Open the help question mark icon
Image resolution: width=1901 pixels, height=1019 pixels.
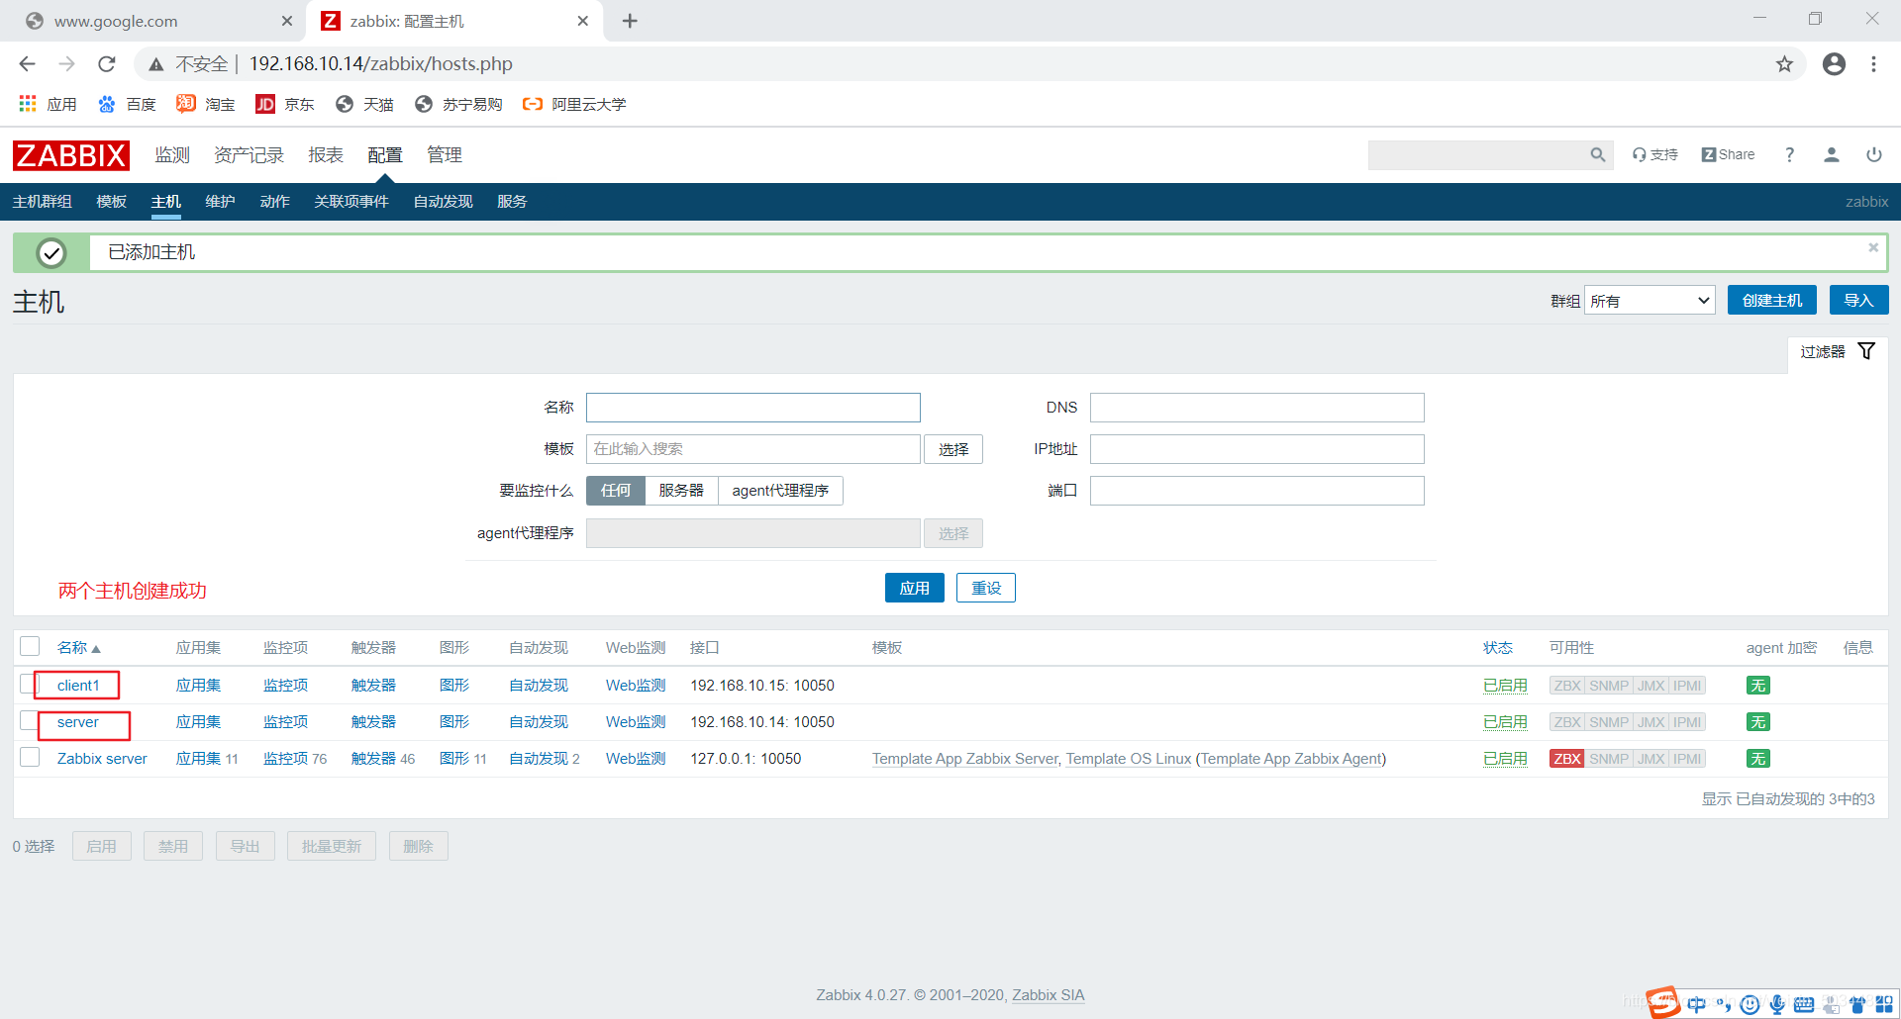coord(1789,154)
